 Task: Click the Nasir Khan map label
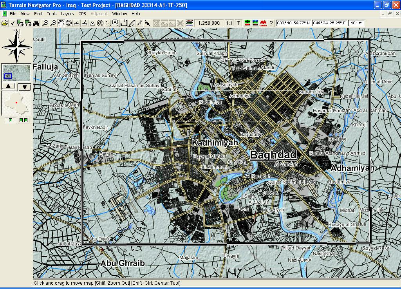[x=325, y=253]
